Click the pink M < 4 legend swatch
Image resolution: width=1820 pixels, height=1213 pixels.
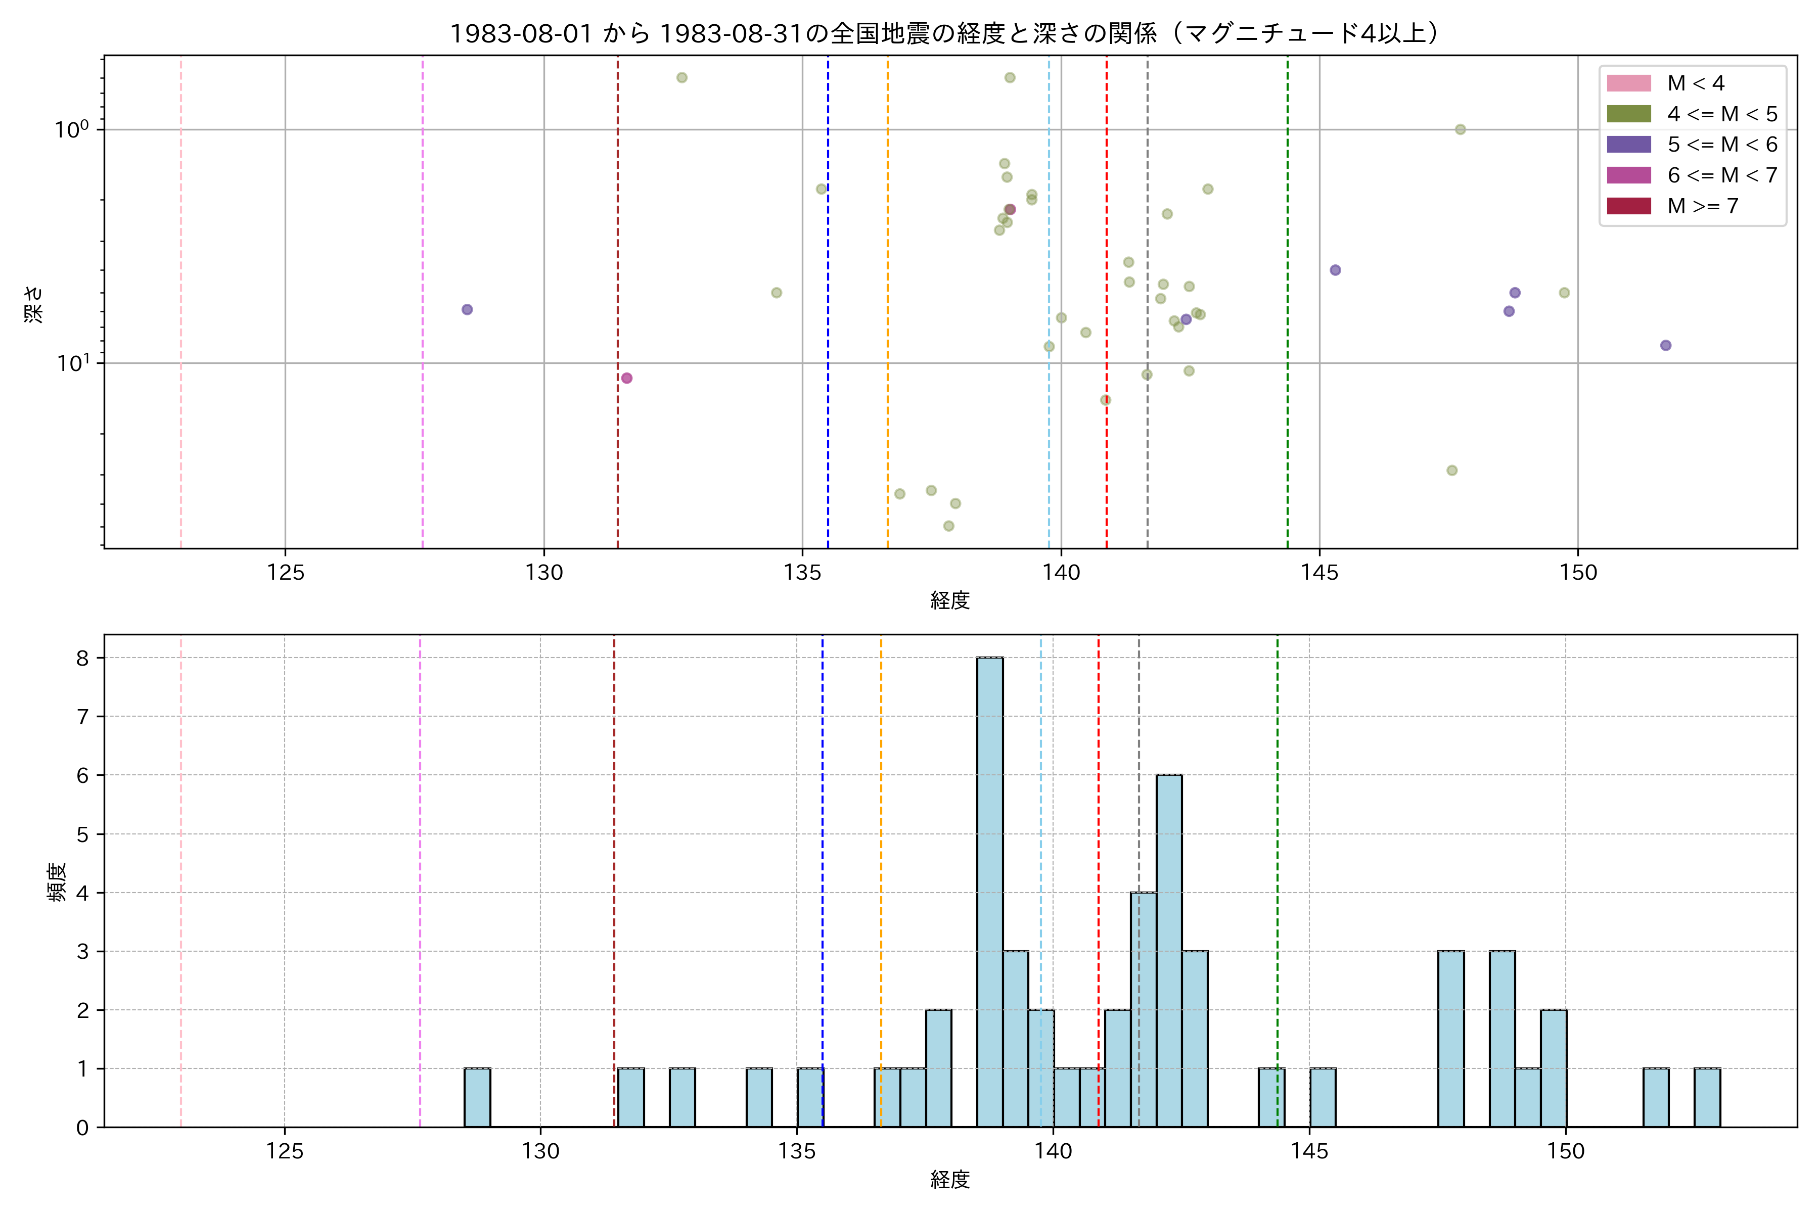pyautogui.click(x=1628, y=83)
